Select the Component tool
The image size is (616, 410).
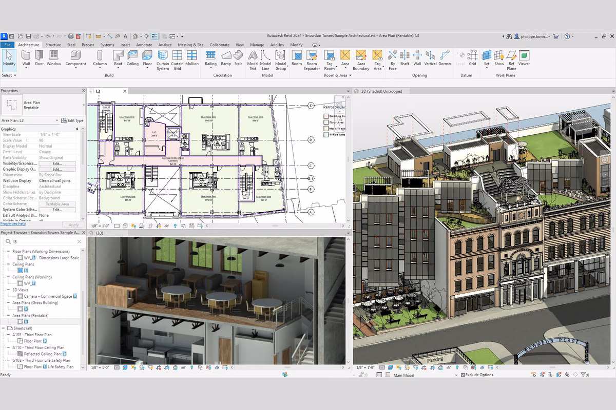coord(76,58)
